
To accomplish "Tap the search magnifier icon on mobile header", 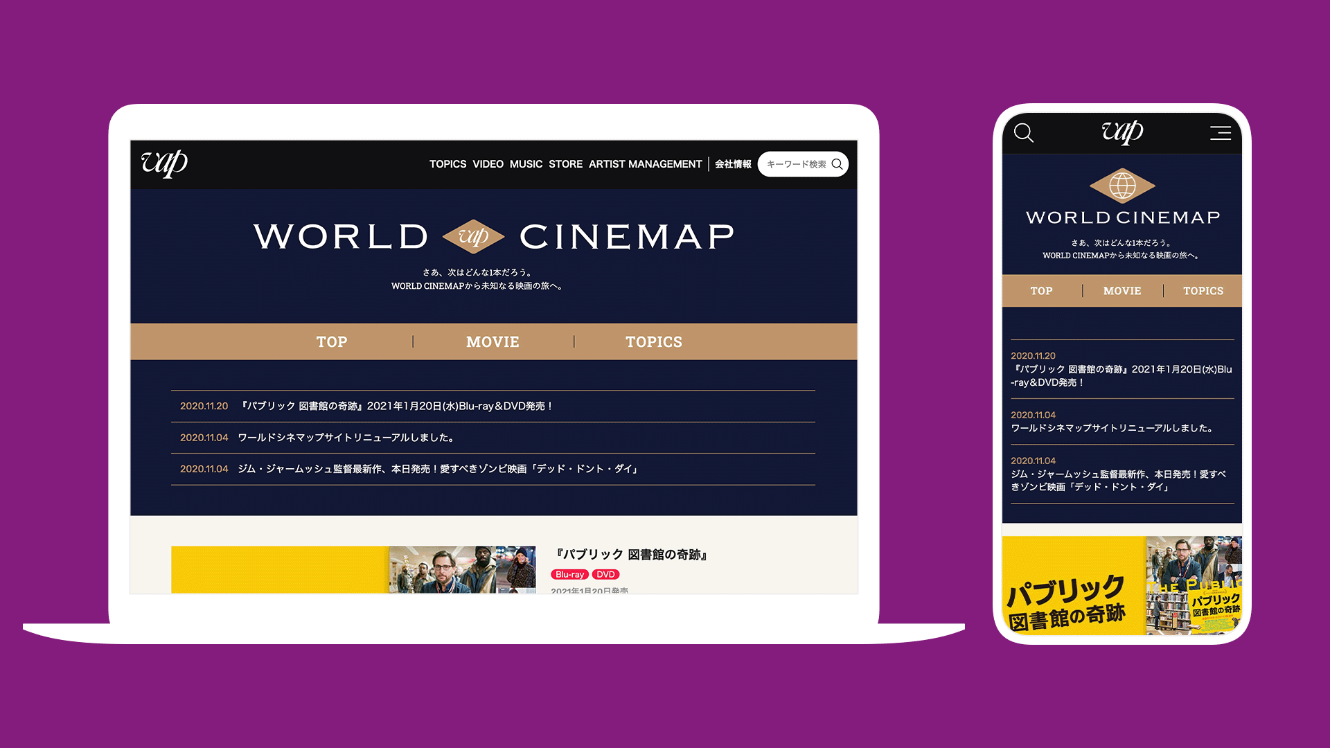I will point(1024,132).
